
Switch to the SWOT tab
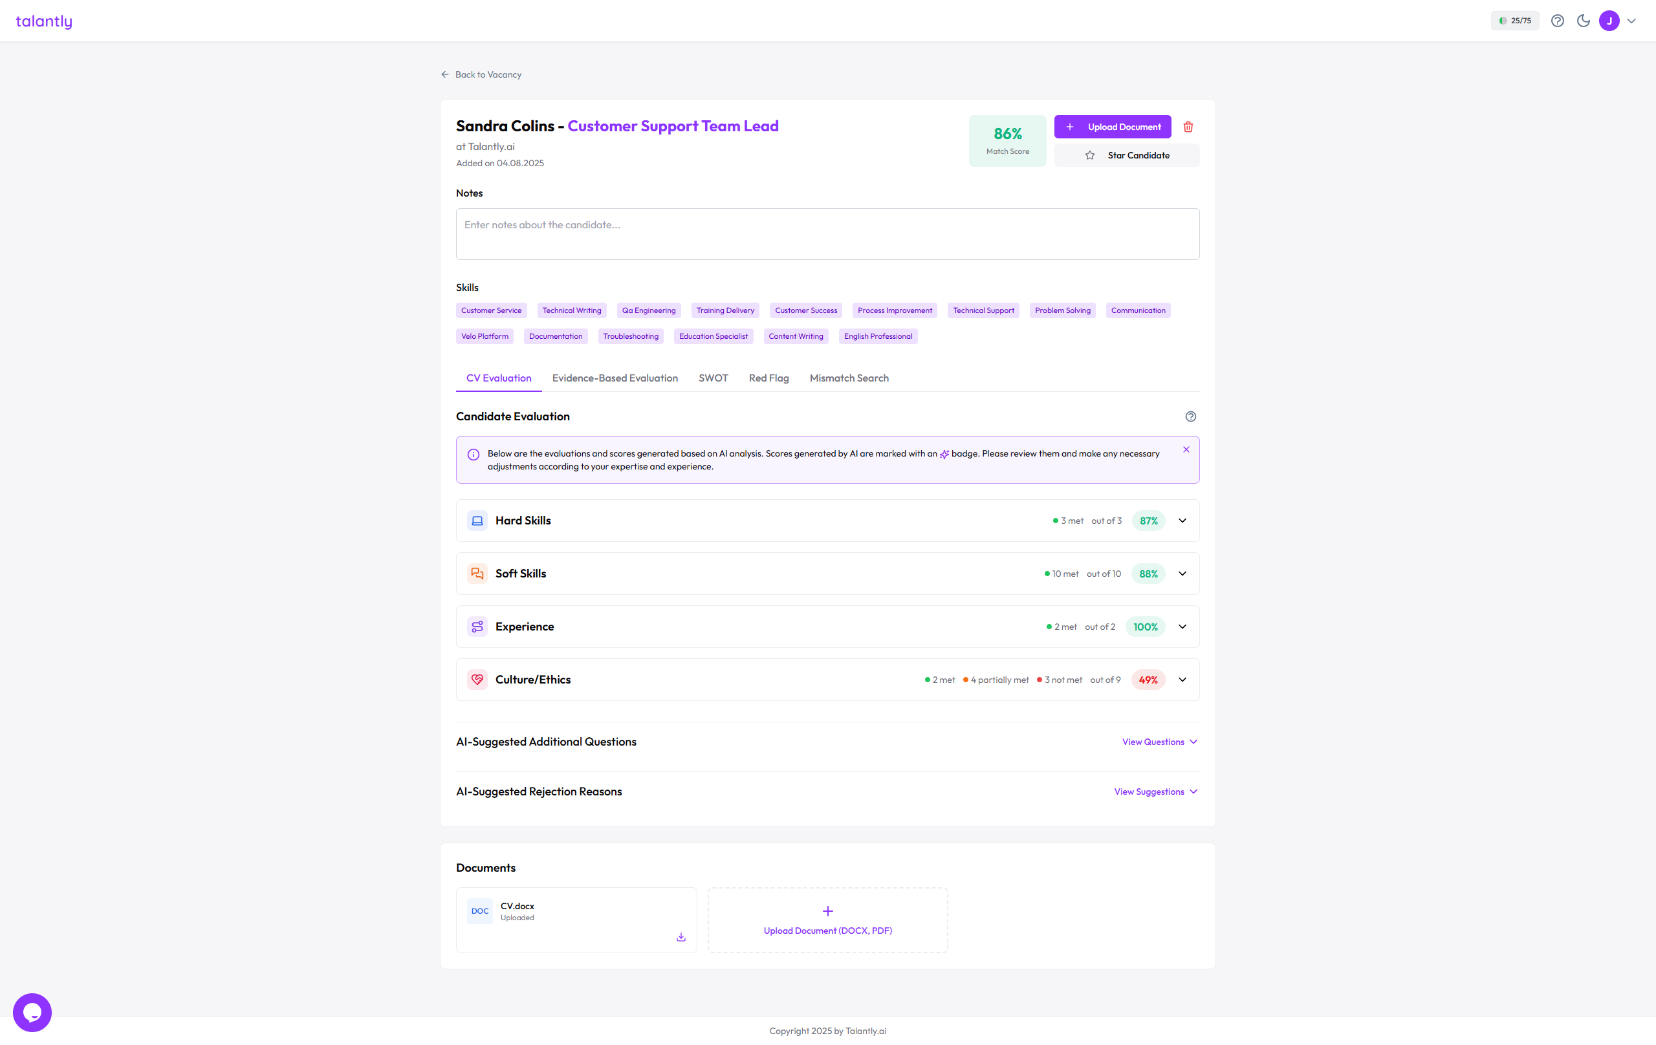713,378
